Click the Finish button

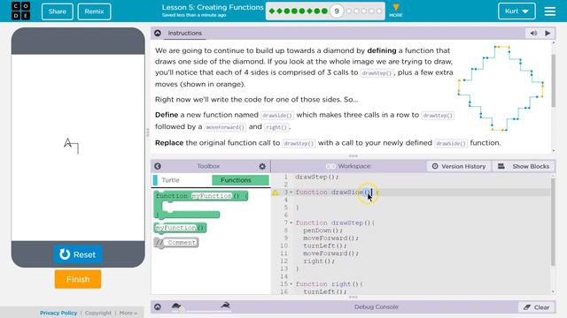(x=78, y=279)
